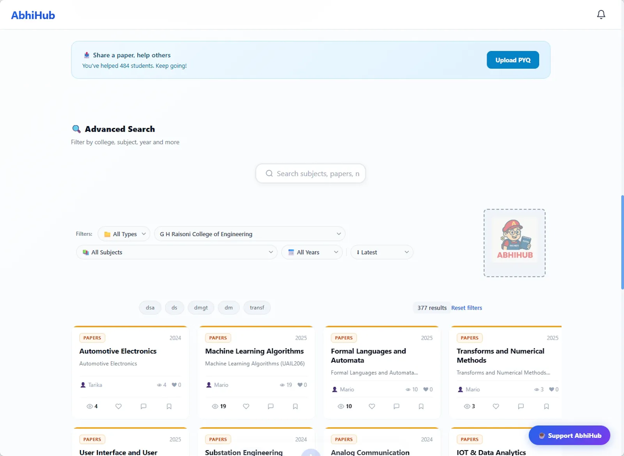Open the Substation Engineering paper
The width and height of the screenshot is (624, 456).
click(244, 452)
